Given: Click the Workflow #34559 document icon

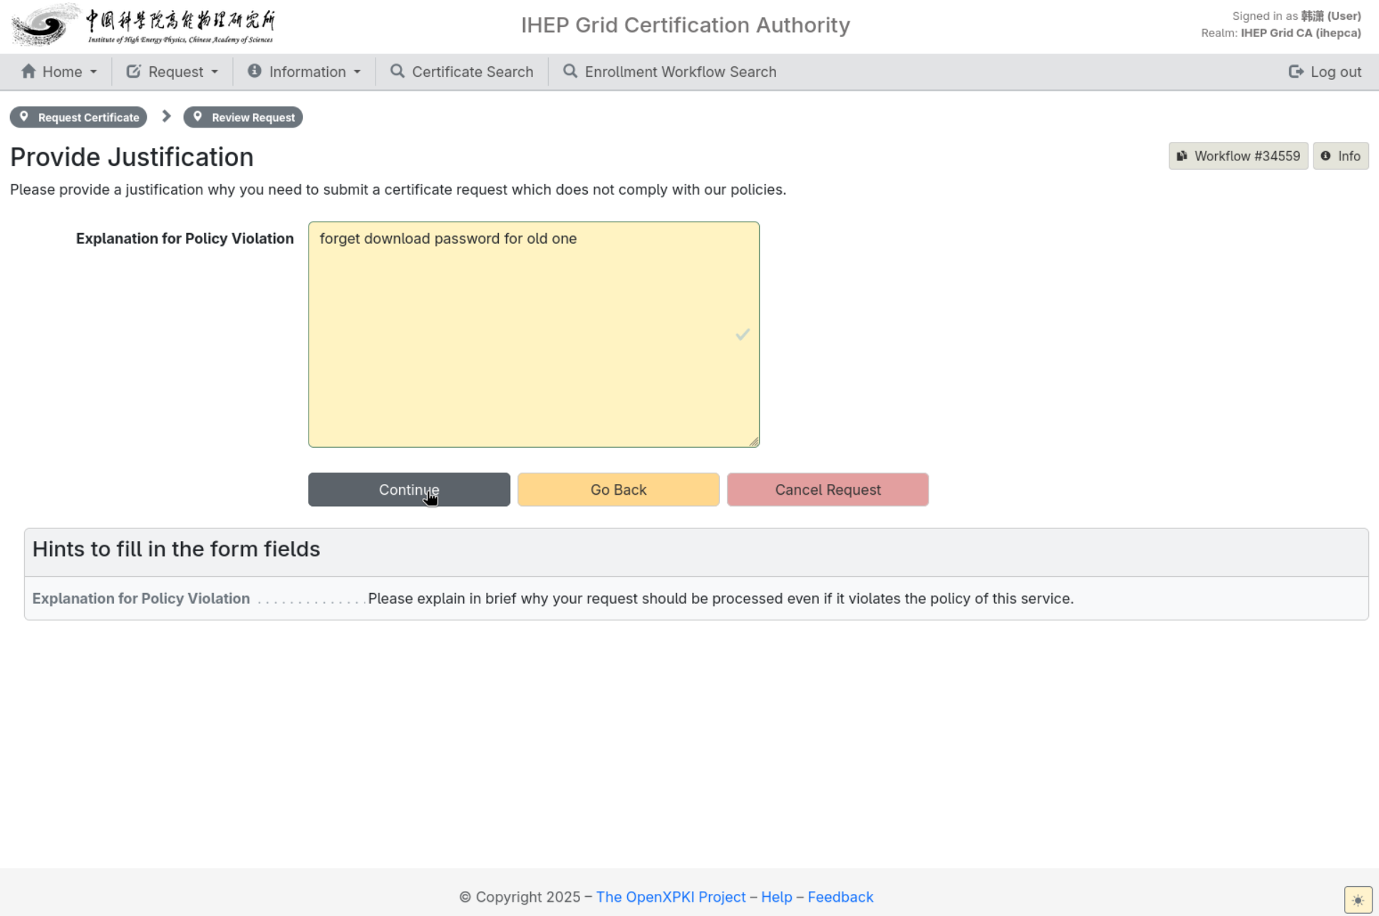Looking at the screenshot, I should (1182, 155).
